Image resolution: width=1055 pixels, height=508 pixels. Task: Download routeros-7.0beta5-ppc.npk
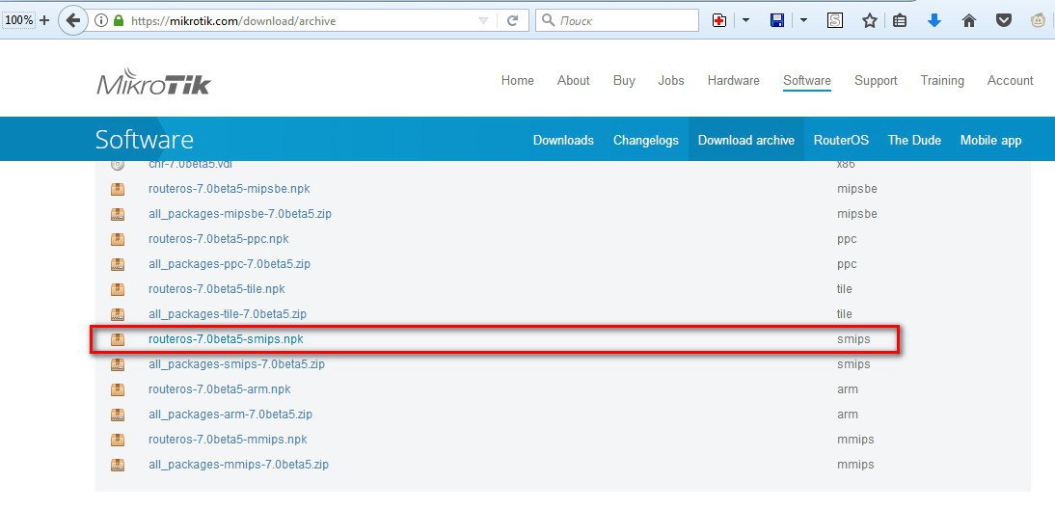pos(219,239)
